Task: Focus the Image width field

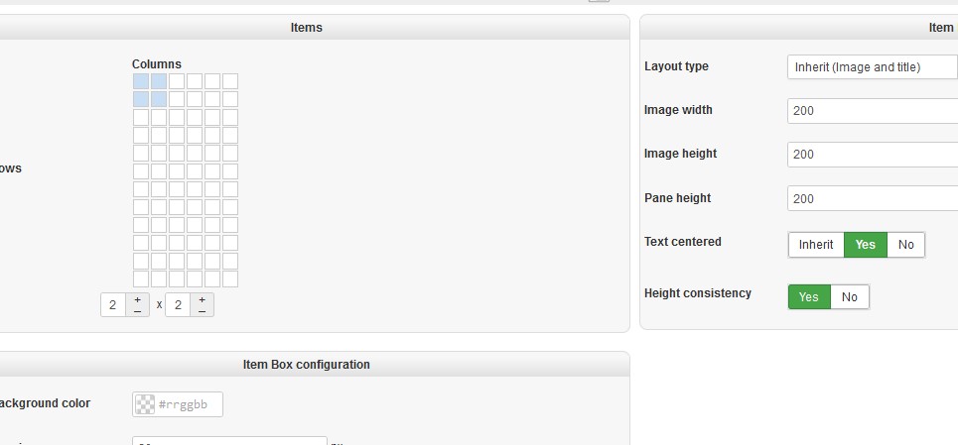Action: coord(872,111)
